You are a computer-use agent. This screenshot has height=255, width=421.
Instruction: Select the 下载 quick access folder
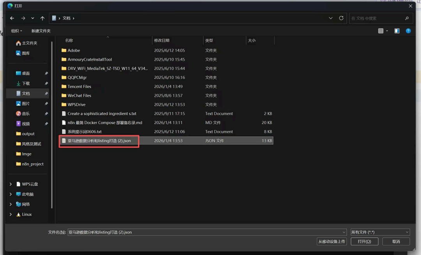(26, 84)
